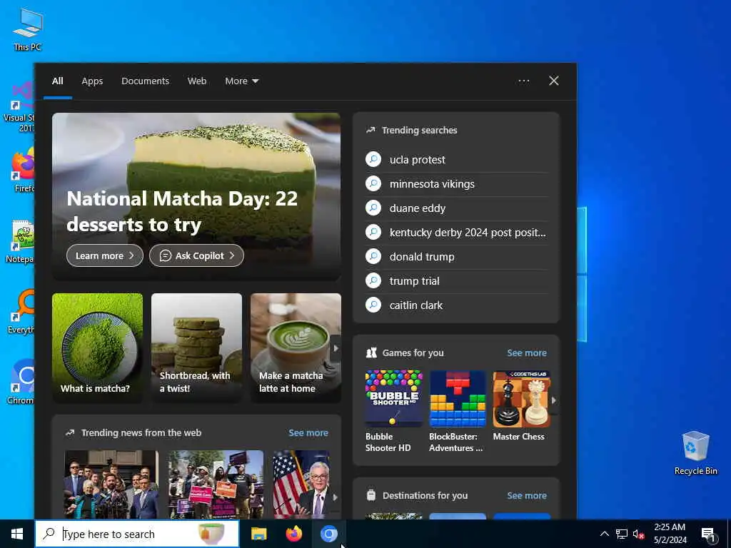Switch to the Documents search tab
The width and height of the screenshot is (731, 548).
(145, 81)
